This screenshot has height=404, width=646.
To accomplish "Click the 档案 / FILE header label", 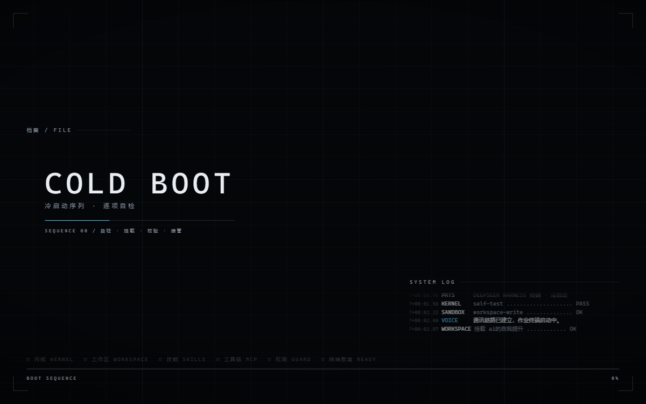I will pyautogui.click(x=49, y=130).
